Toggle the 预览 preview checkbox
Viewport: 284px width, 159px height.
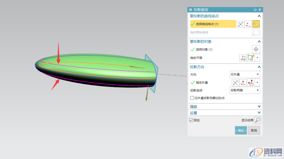(191, 120)
